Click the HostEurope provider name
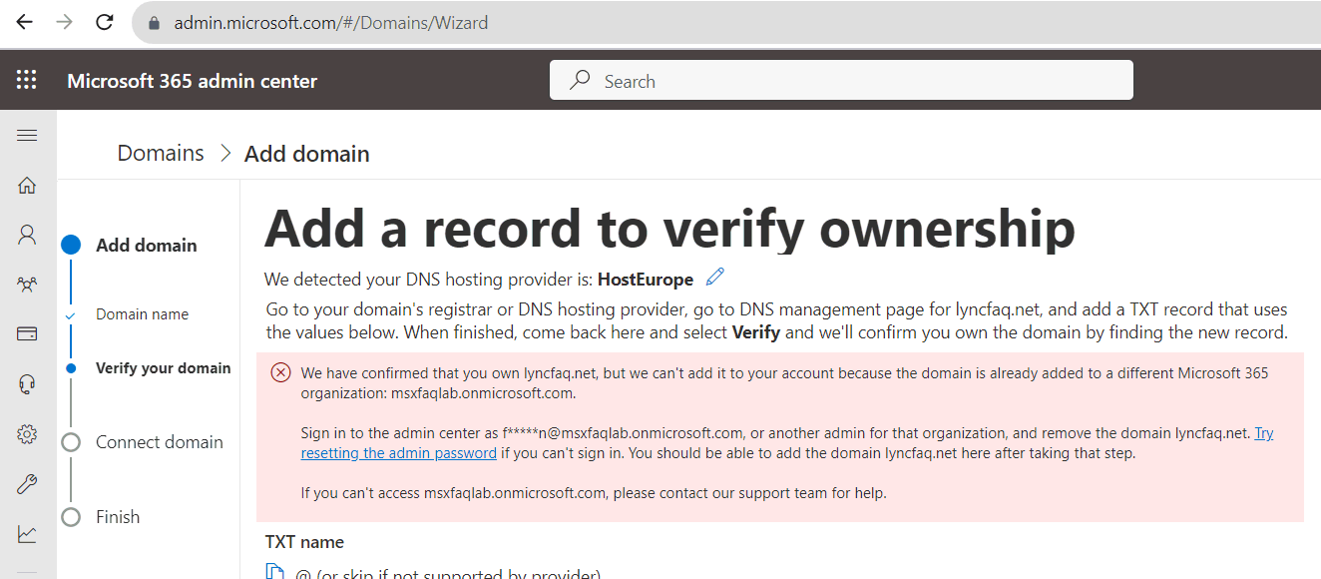This screenshot has height=579, width=1321. [x=646, y=280]
